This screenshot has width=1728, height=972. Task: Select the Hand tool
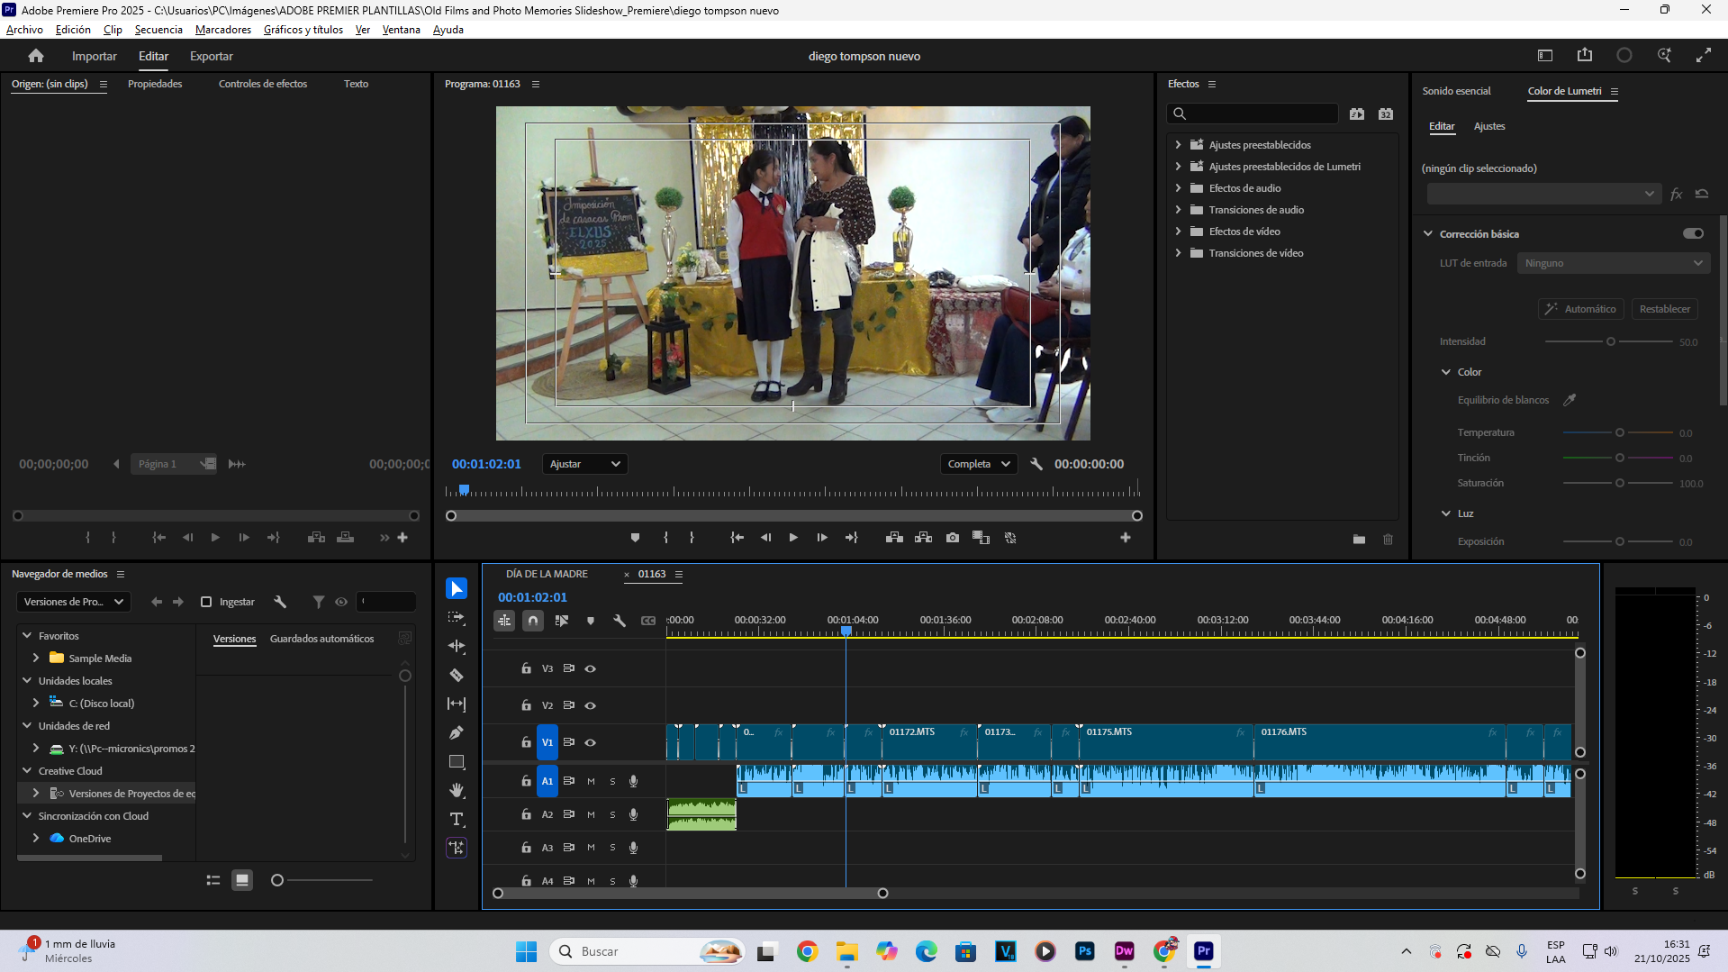click(x=457, y=790)
